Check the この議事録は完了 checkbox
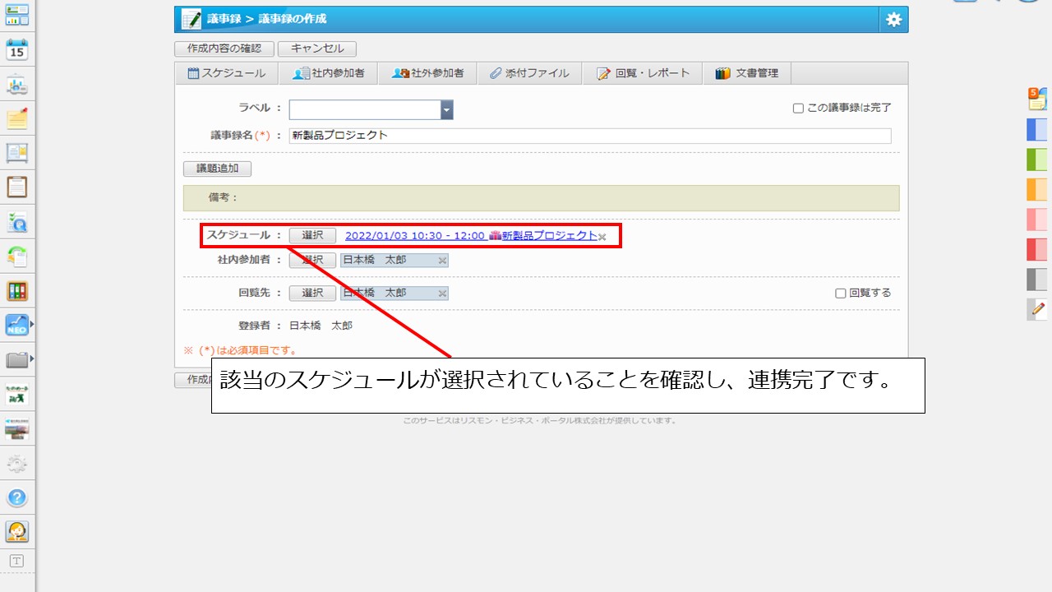Screen dimensions: 1052x592 [798, 109]
